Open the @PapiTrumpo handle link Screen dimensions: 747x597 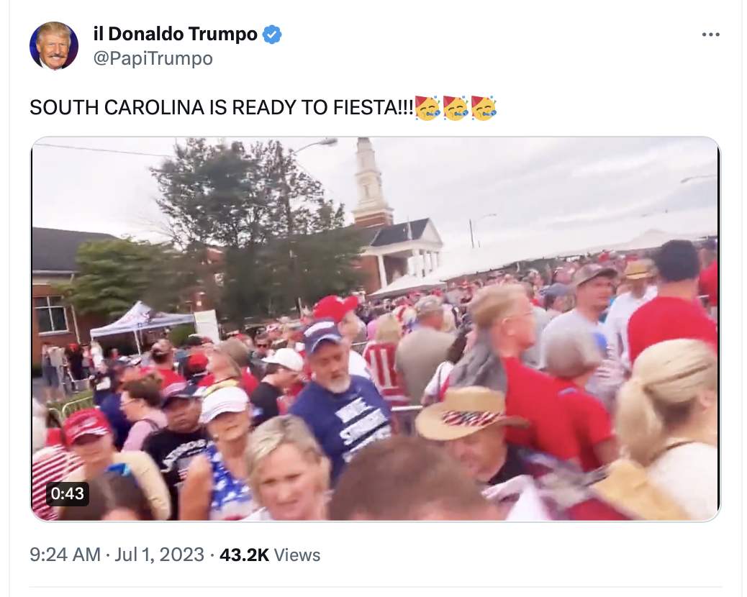coord(153,58)
